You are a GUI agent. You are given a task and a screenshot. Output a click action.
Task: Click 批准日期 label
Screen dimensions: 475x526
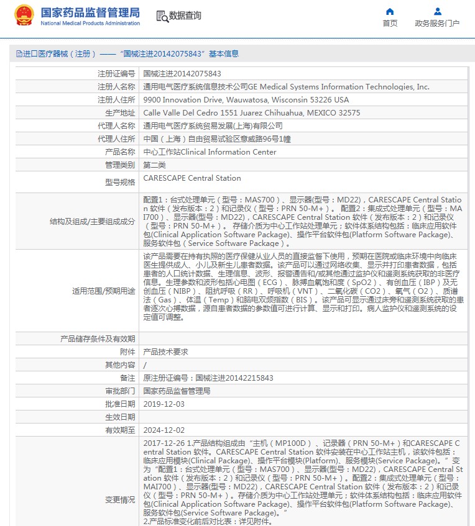(120, 404)
